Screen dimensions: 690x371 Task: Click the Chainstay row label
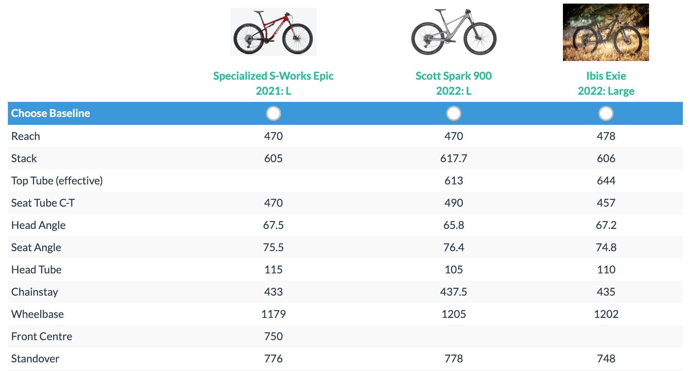tap(35, 292)
